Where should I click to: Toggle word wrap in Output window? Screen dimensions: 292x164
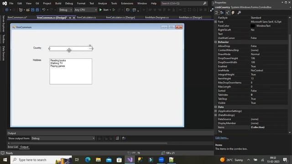124,138
